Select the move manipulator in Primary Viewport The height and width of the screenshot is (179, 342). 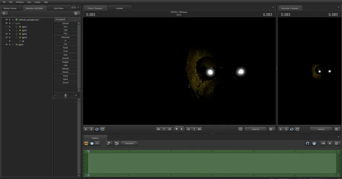pyautogui.click(x=91, y=129)
